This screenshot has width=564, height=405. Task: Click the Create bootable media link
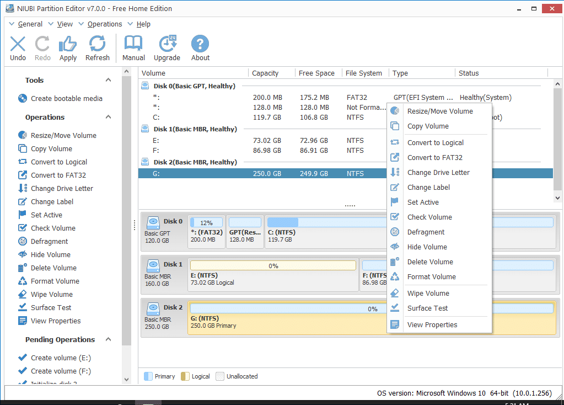[x=67, y=98]
